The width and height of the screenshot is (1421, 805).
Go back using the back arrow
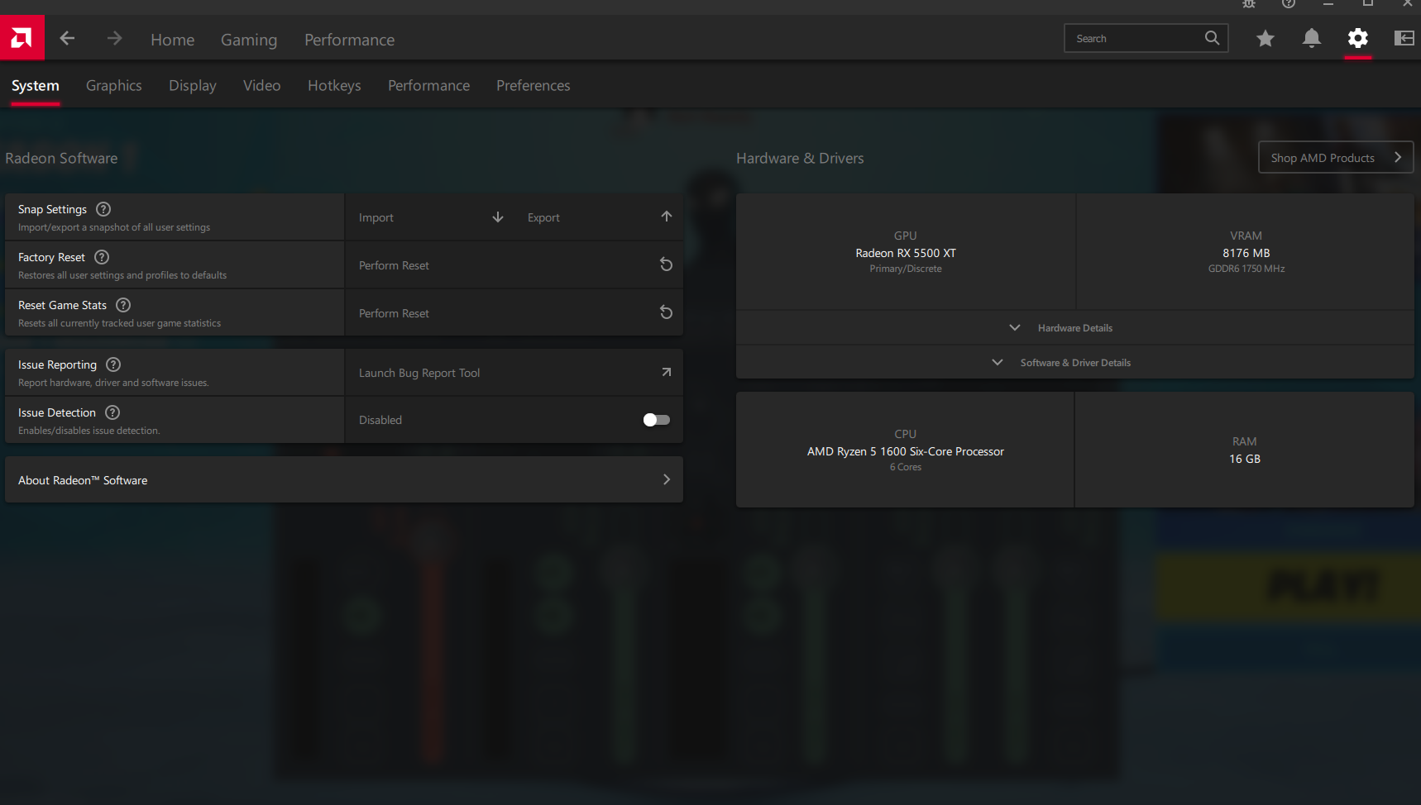67,38
